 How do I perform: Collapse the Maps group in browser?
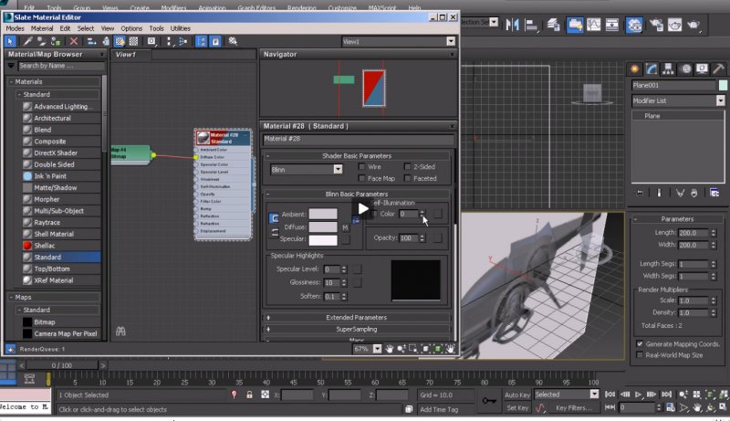[x=11, y=297]
